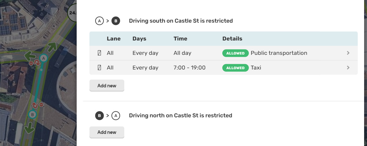Screen dimensions: 367x146
Task: Click the red no-entry sign left of node A
Action: point(31,63)
